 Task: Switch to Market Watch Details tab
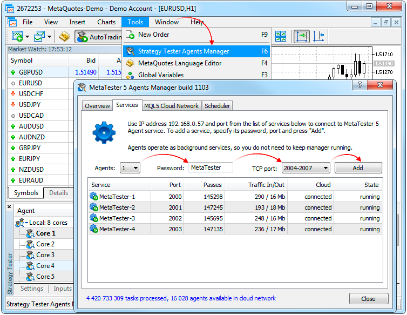59,193
